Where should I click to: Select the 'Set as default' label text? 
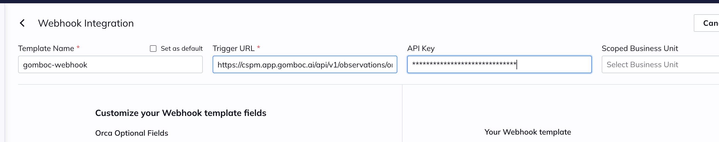coord(182,49)
